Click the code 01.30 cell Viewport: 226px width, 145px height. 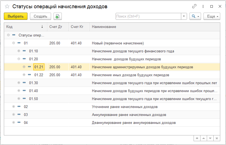click(x=34, y=83)
